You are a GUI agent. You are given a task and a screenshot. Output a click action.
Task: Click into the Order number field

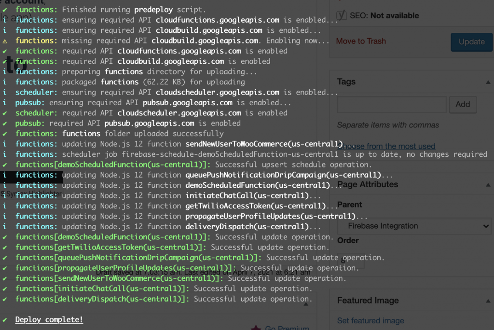351,261
